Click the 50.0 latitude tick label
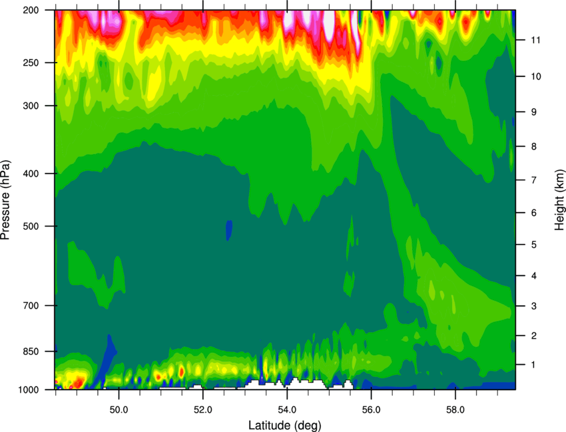This screenshot has width=566, height=432. [x=119, y=410]
